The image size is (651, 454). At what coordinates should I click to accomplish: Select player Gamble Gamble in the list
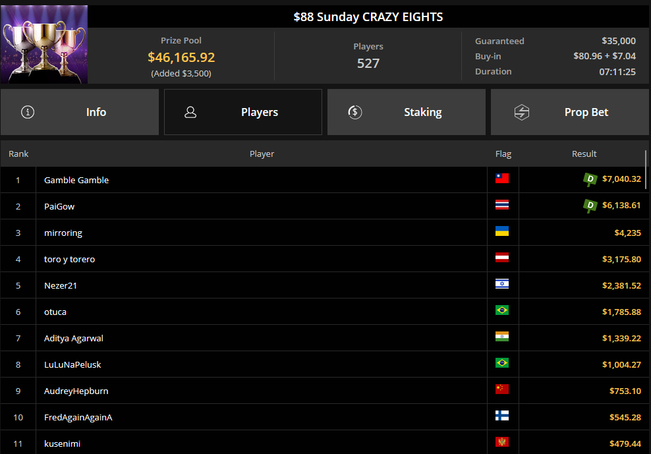(x=76, y=180)
